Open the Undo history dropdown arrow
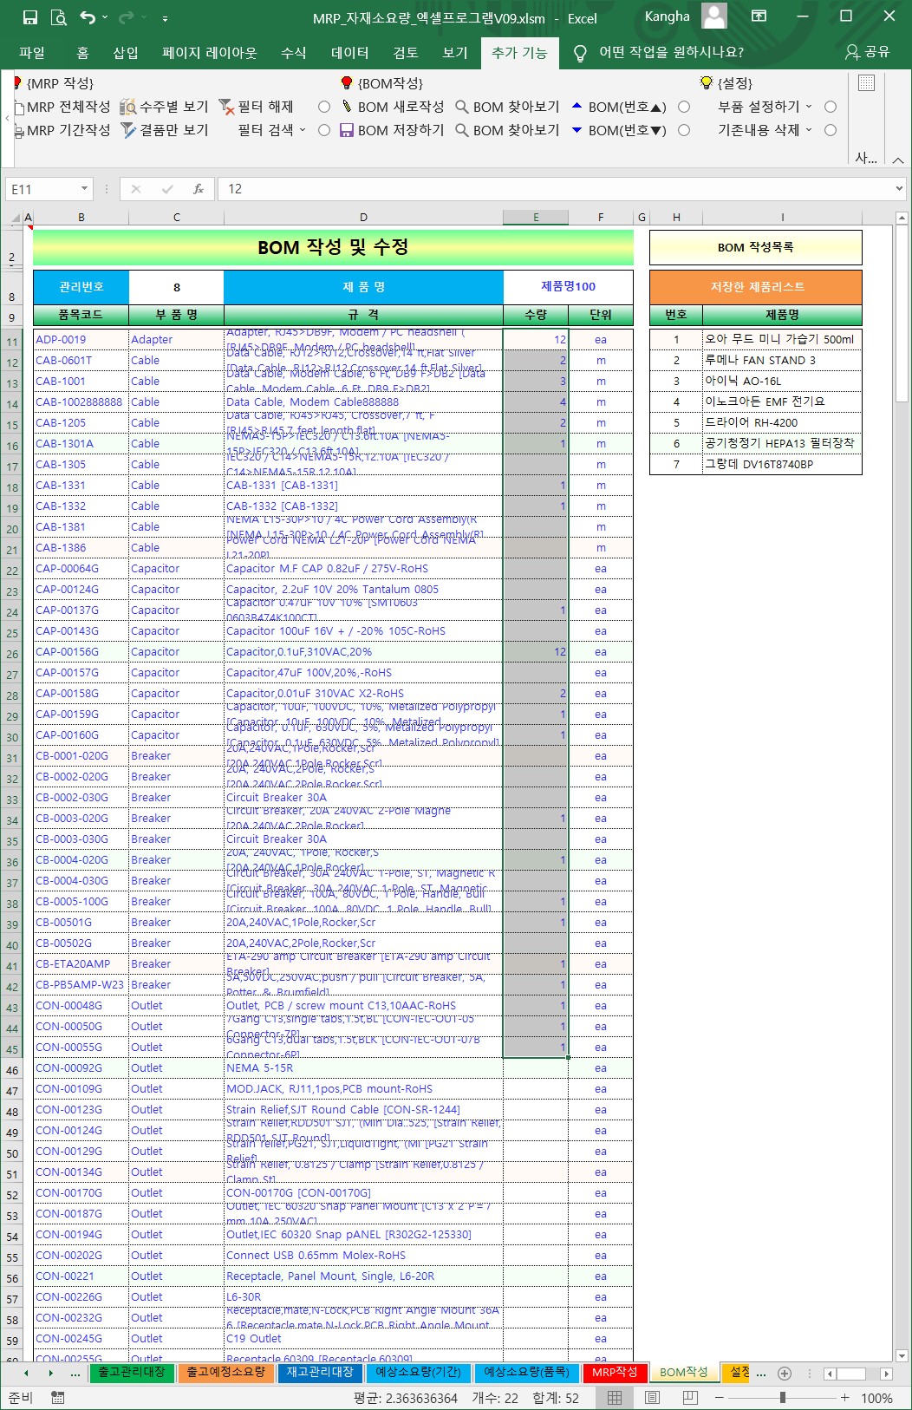 coord(105,17)
